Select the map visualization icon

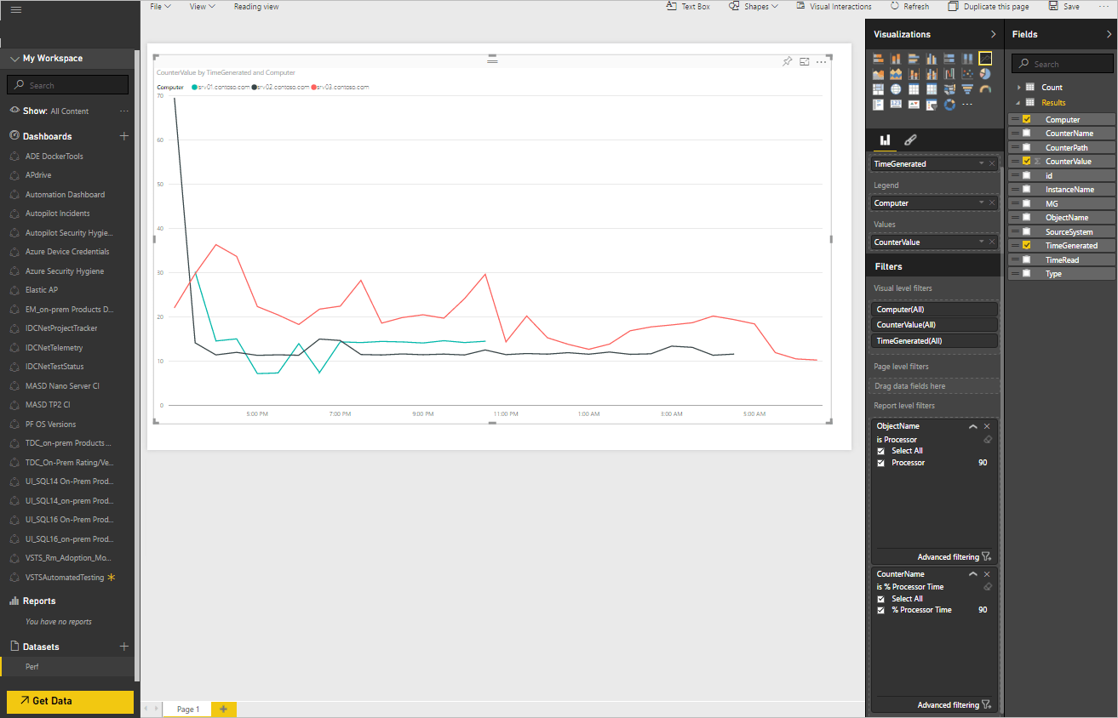(x=896, y=89)
